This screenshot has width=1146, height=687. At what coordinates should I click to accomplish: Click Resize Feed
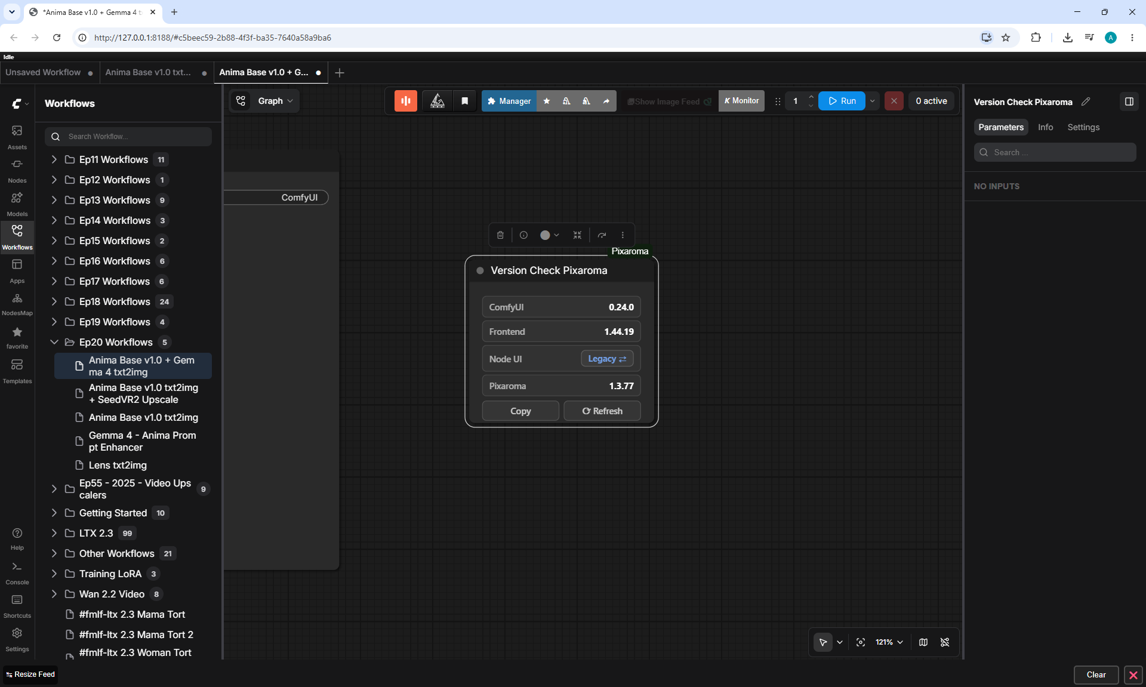(30, 674)
